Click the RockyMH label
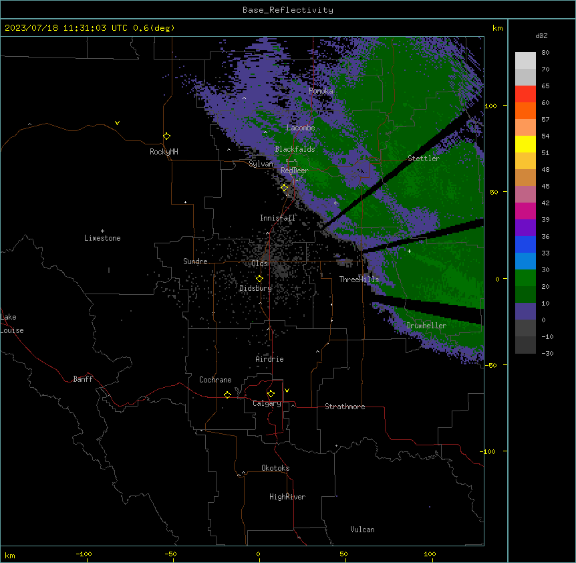The image size is (576, 563). [164, 152]
